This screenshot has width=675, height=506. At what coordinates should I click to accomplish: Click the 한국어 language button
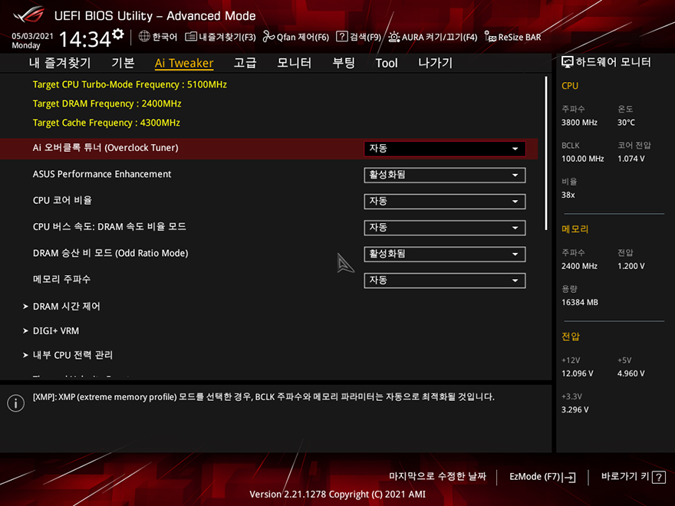click(165, 37)
